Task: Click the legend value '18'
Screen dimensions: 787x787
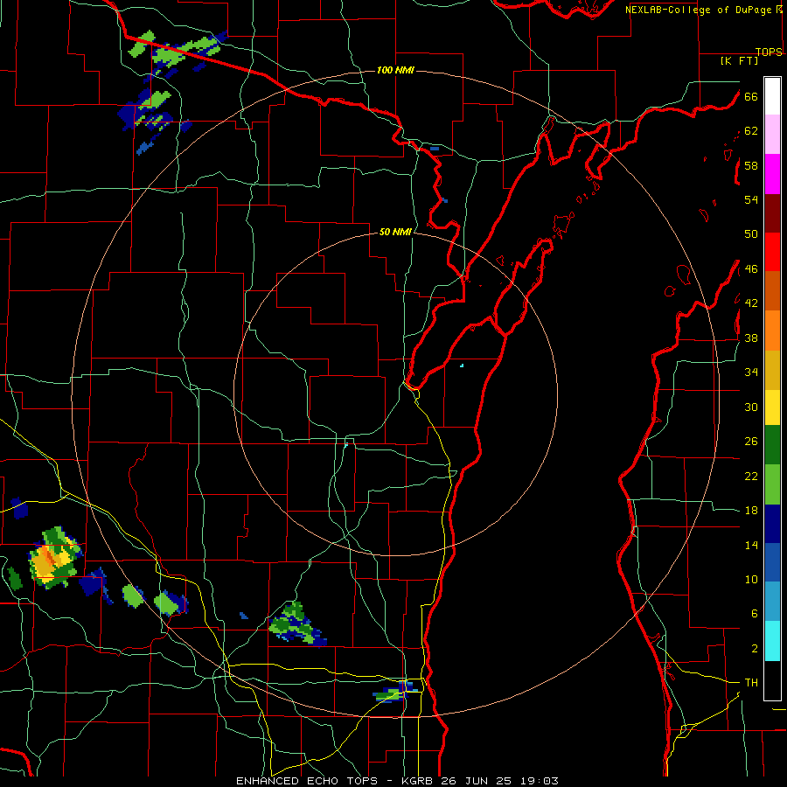Action: point(751,511)
